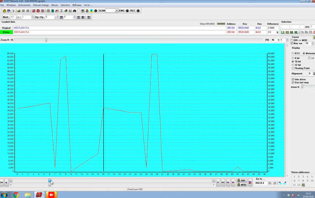Select the Motorola radio button

click(x=304, y=53)
